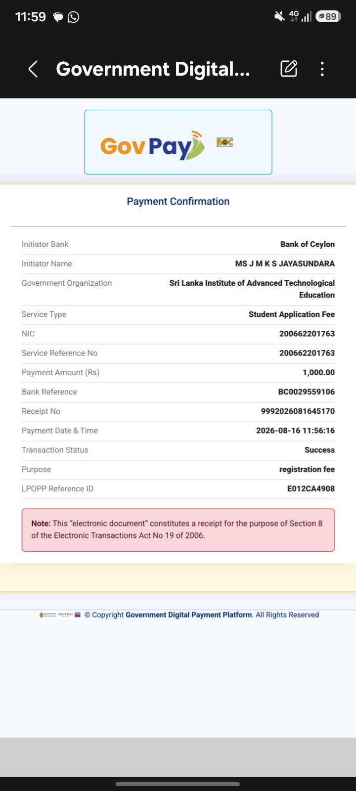Tap the muted sound status icon
The image size is (356, 791).
pos(279,17)
